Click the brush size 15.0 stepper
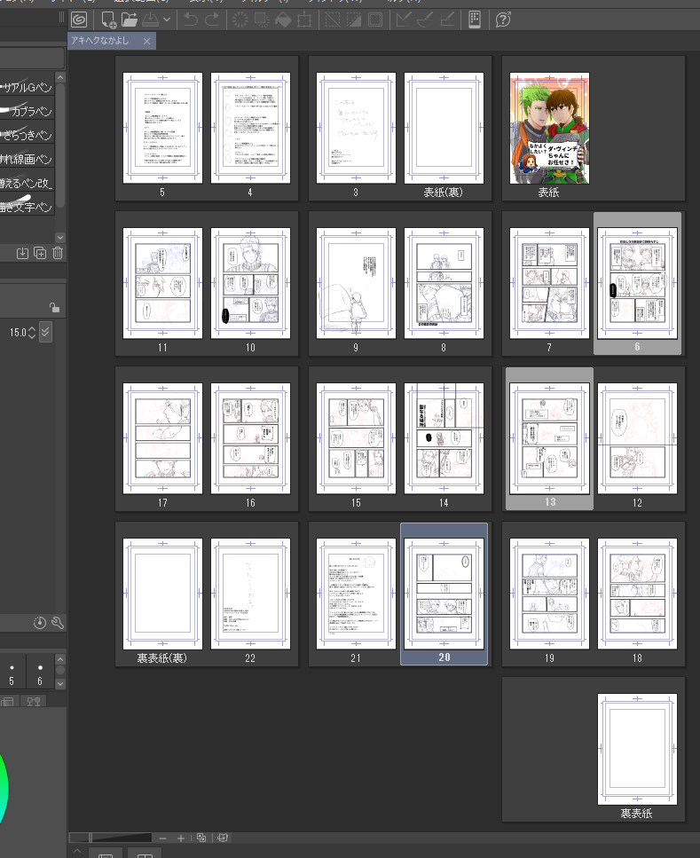The image size is (700, 858). (x=32, y=332)
